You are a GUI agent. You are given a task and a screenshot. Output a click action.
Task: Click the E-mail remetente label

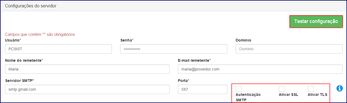tap(194, 60)
